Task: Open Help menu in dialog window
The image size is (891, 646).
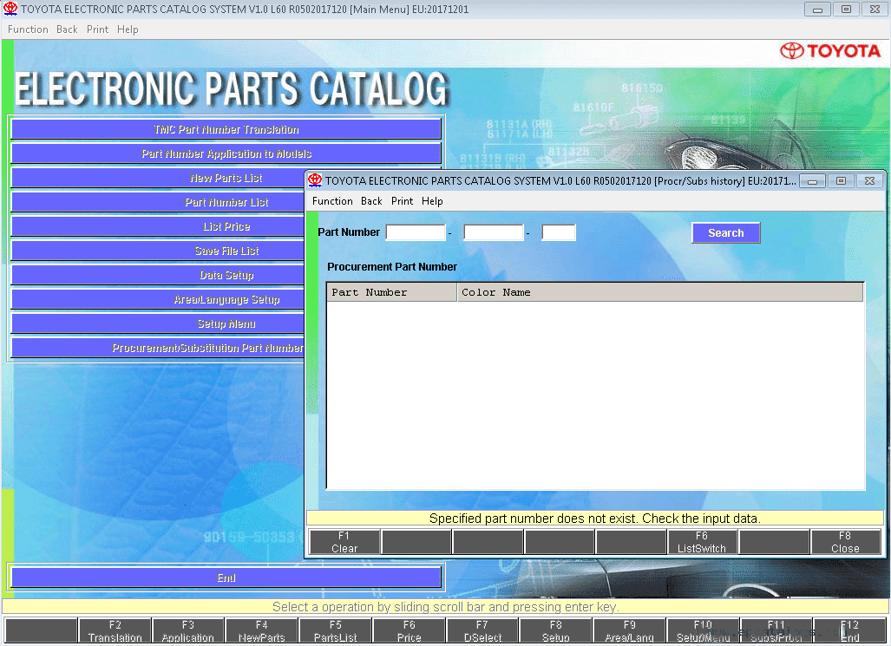Action: (x=432, y=201)
